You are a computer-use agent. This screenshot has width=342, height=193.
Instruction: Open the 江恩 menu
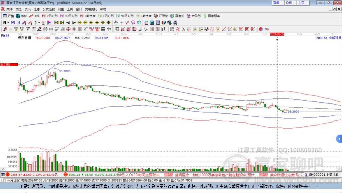click(36, 9)
